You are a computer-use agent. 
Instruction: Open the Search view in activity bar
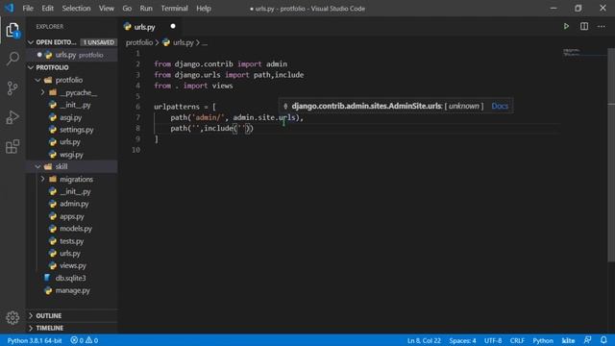12,59
